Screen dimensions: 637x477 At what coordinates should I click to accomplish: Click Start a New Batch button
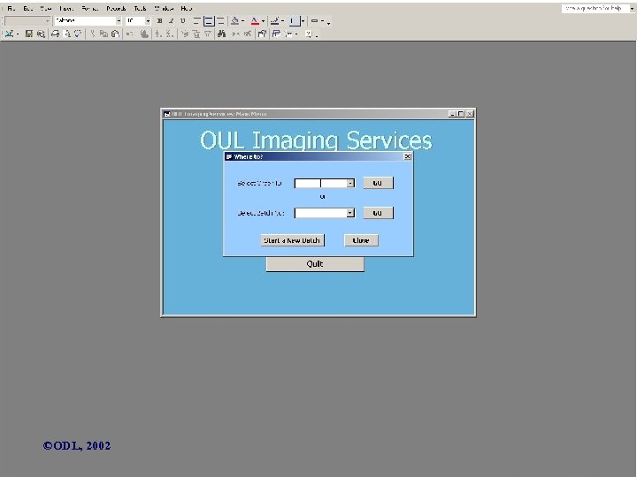point(292,240)
